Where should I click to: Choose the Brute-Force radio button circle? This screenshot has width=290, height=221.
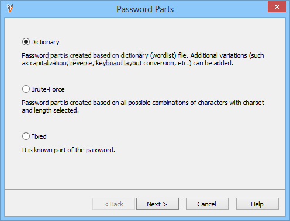(x=26, y=89)
